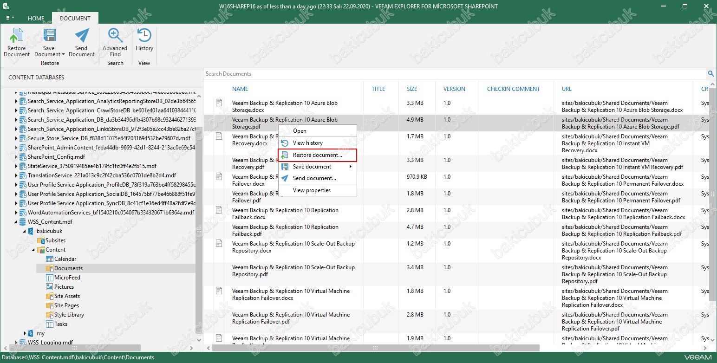Collapse the bakicubuk site node
Image resolution: width=717 pixels, height=363 pixels.
pos(25,231)
